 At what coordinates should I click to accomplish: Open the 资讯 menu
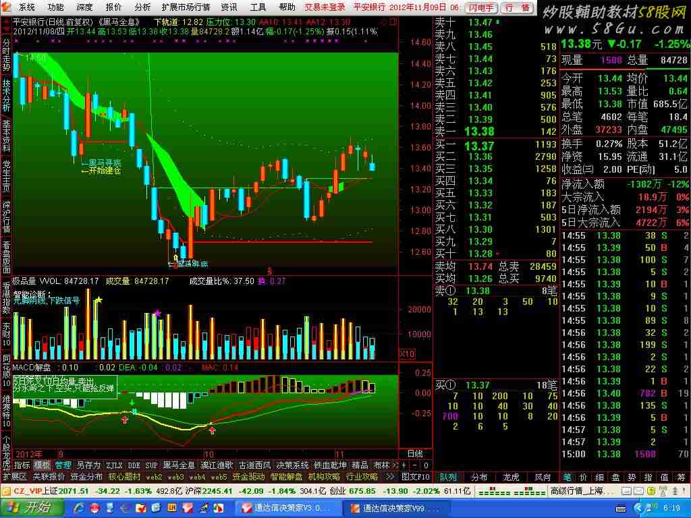229,7
